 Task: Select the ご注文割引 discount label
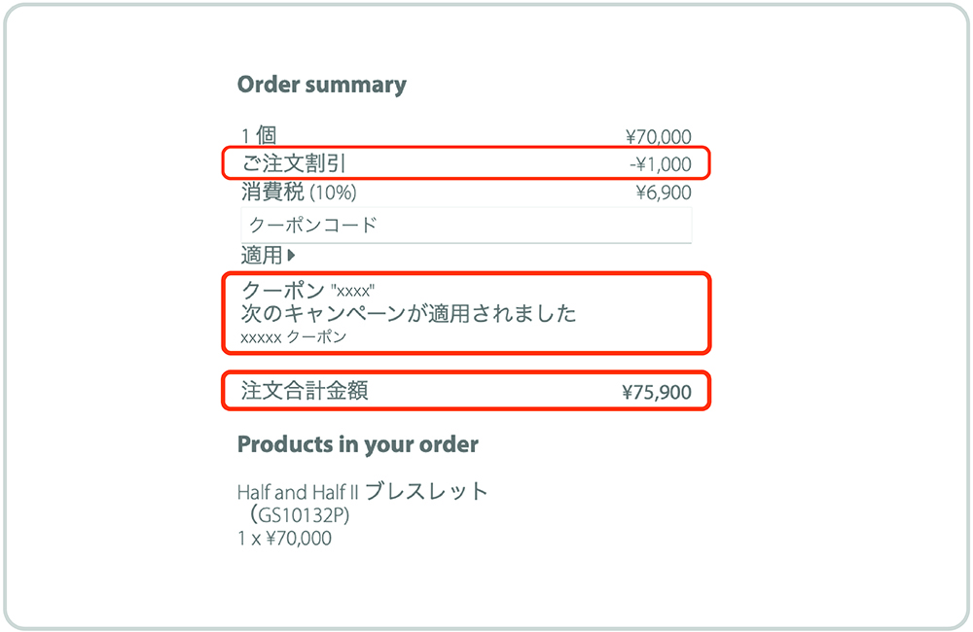294,164
